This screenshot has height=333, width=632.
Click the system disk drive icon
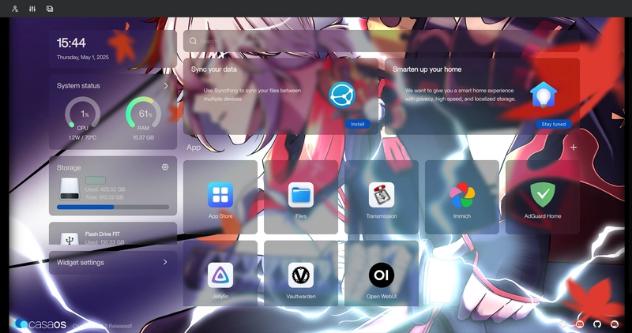(70, 189)
